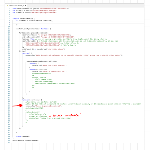Screen dimensions: 150x150
Task: Click line number 67 in the gutter
Action: tap(9, 142)
